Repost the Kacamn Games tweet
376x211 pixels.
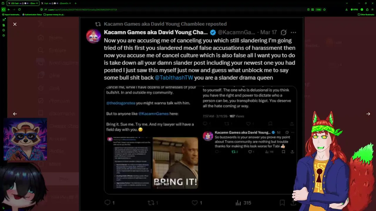point(151,203)
